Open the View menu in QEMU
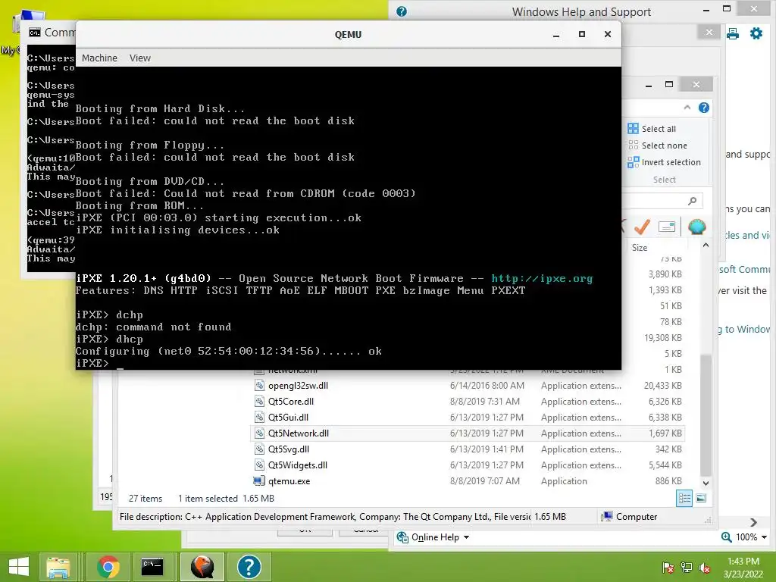This screenshot has width=776, height=582. [x=140, y=58]
